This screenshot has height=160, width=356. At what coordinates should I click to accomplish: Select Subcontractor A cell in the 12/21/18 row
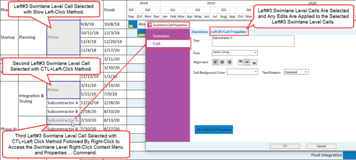click(x=63, y=103)
